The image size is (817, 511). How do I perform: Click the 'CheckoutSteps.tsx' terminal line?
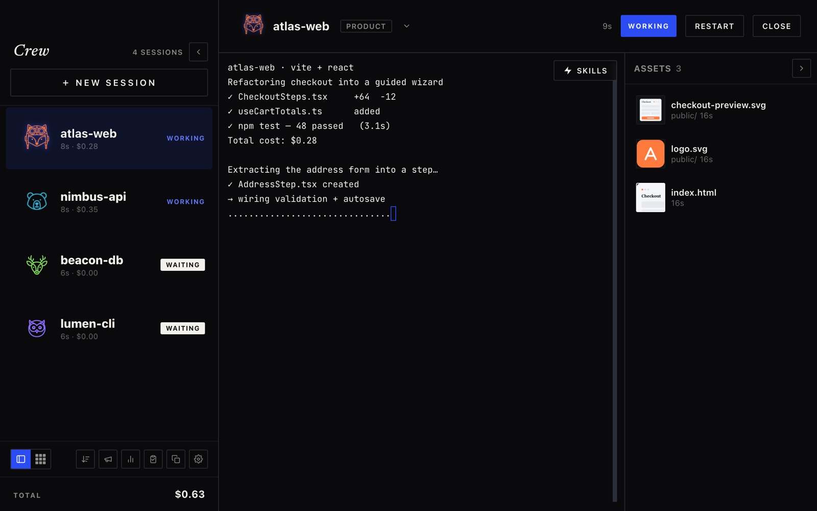(312, 97)
